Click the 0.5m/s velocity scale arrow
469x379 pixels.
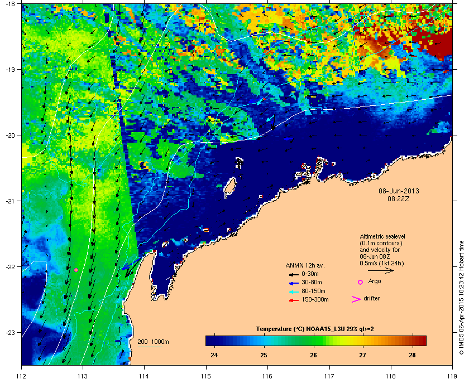[381, 270]
